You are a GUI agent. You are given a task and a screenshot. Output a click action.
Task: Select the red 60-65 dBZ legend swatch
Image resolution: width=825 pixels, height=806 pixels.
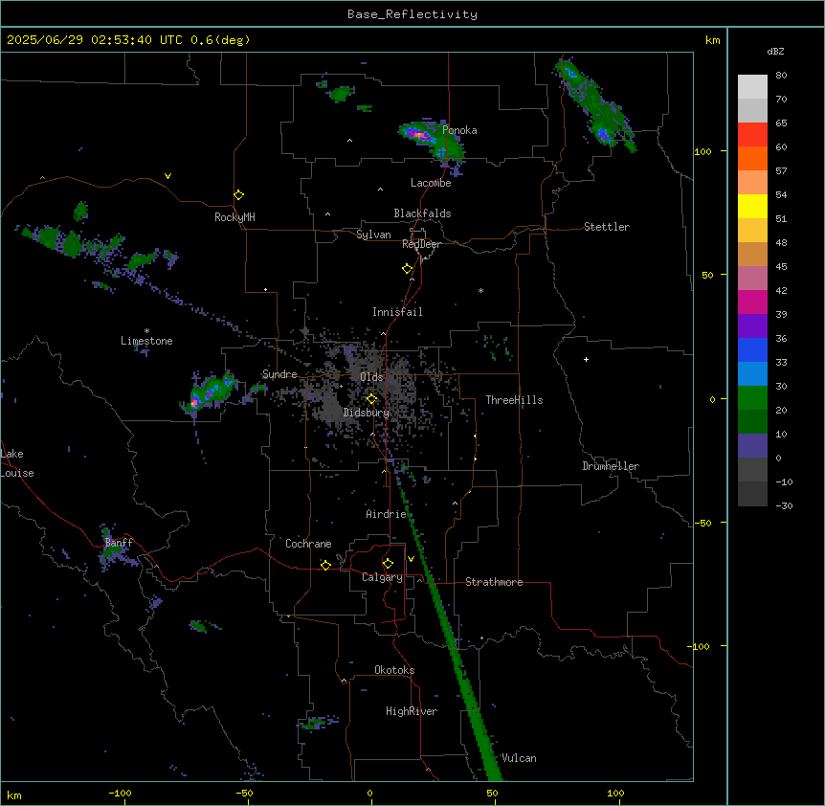coord(752,135)
